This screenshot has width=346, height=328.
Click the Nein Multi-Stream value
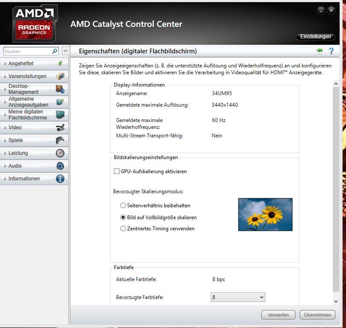click(x=217, y=136)
